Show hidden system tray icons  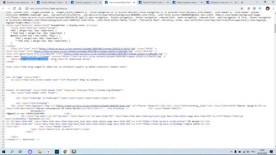[x=231, y=152]
